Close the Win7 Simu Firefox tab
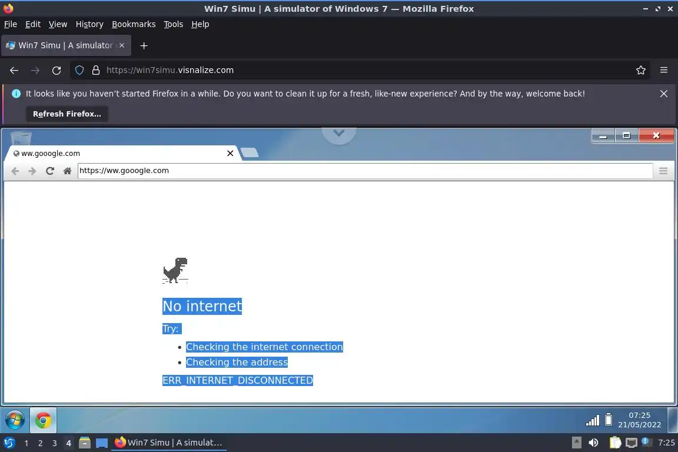The height and width of the screenshot is (452, 678). coord(122,45)
